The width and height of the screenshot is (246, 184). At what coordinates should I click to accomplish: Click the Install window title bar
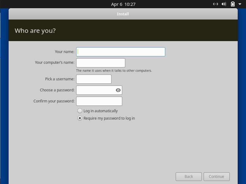[x=123, y=14]
